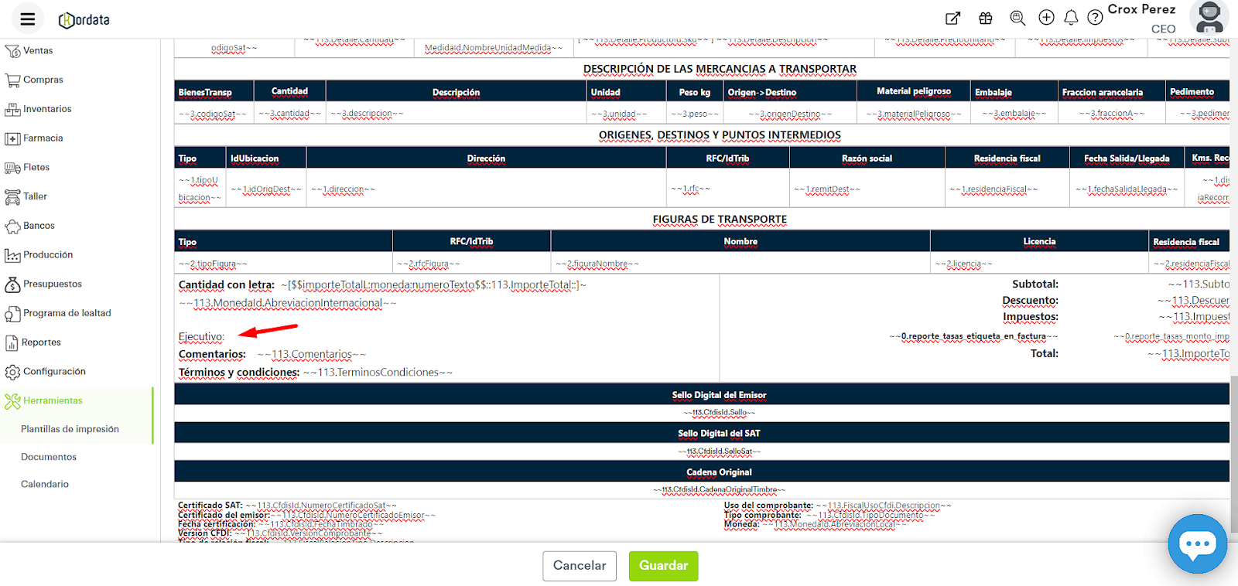The width and height of the screenshot is (1238, 586).
Task: Click the Crox Perez user avatar
Action: tap(1209, 18)
